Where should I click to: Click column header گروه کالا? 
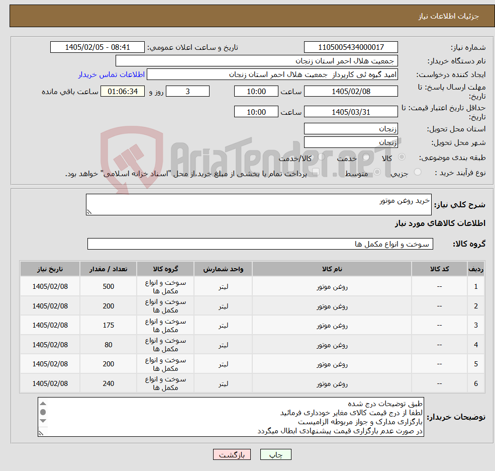click(x=165, y=269)
